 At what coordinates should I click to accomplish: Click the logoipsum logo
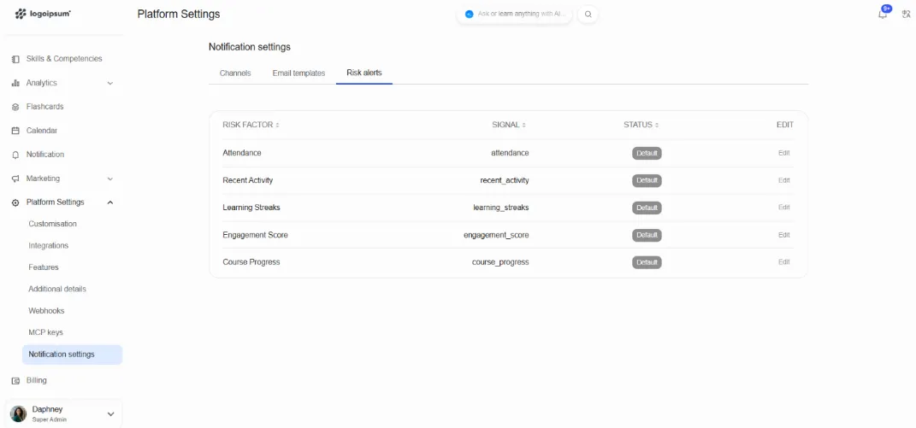pyautogui.click(x=44, y=14)
